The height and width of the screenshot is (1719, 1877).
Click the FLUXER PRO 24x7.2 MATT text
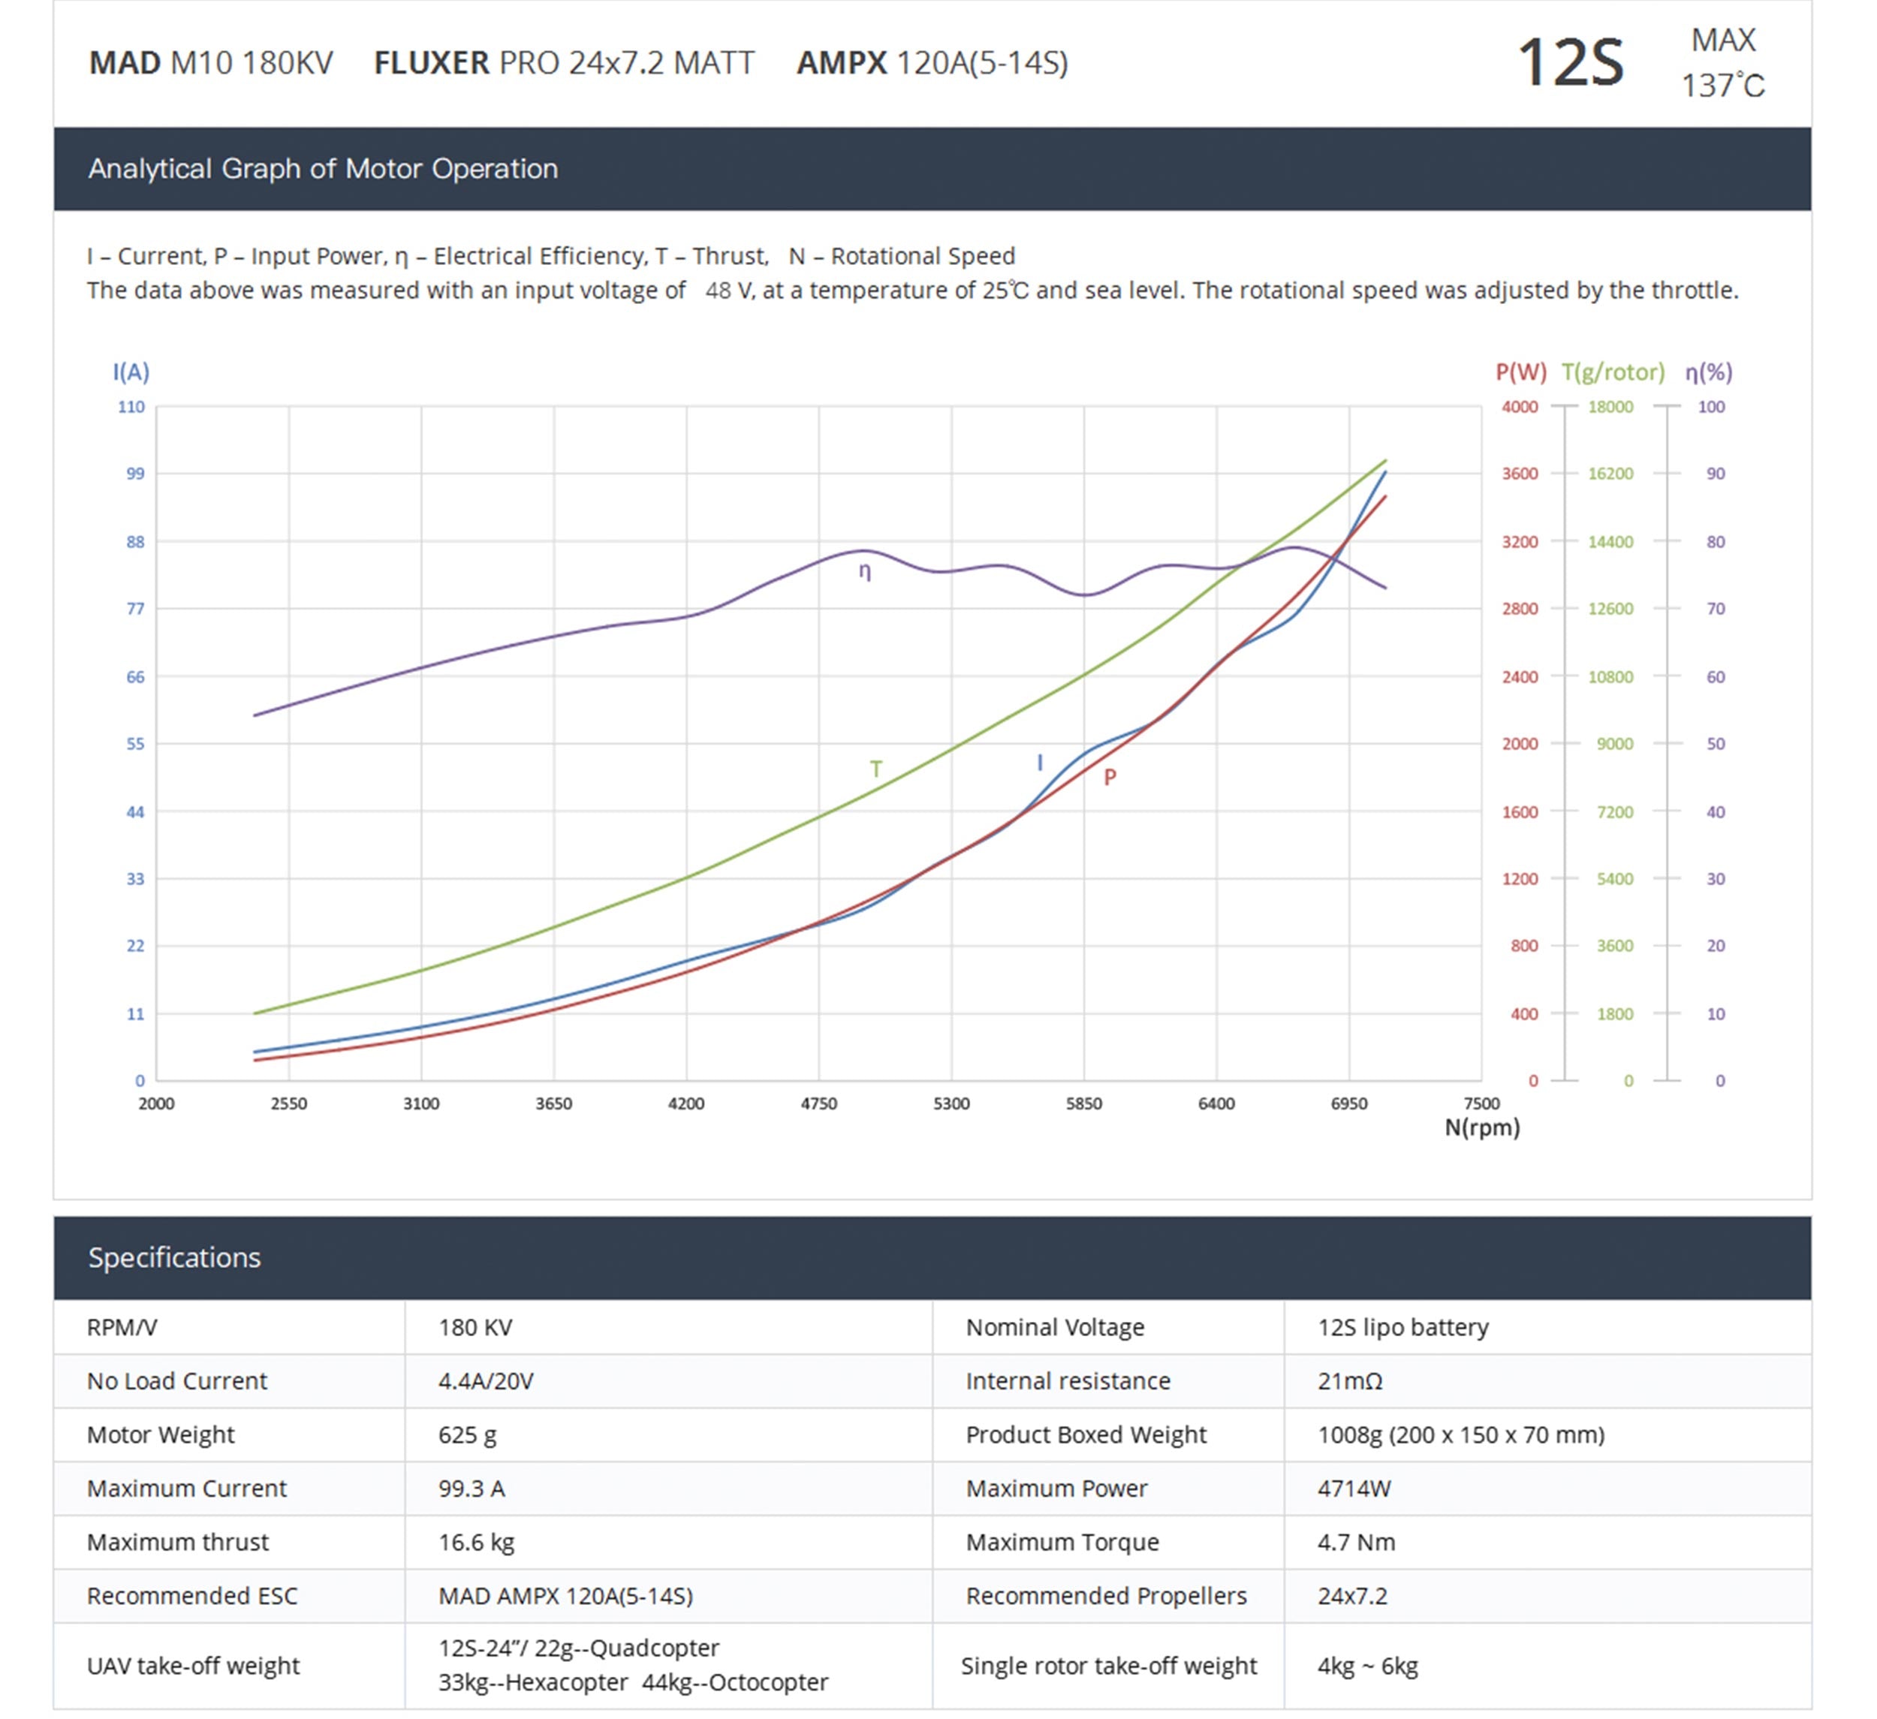[x=563, y=63]
